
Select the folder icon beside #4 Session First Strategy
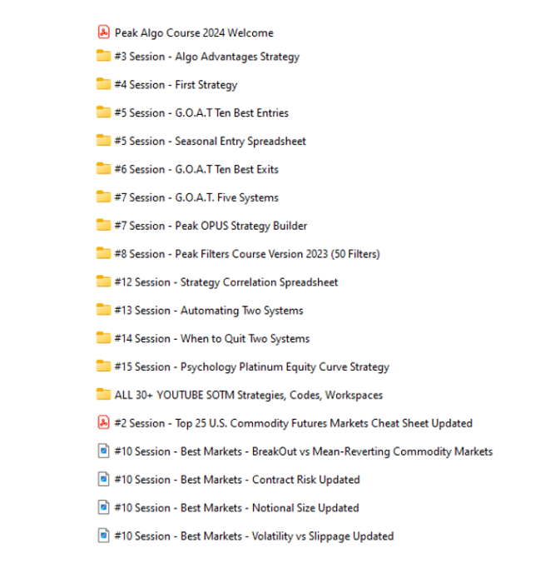tap(103, 84)
